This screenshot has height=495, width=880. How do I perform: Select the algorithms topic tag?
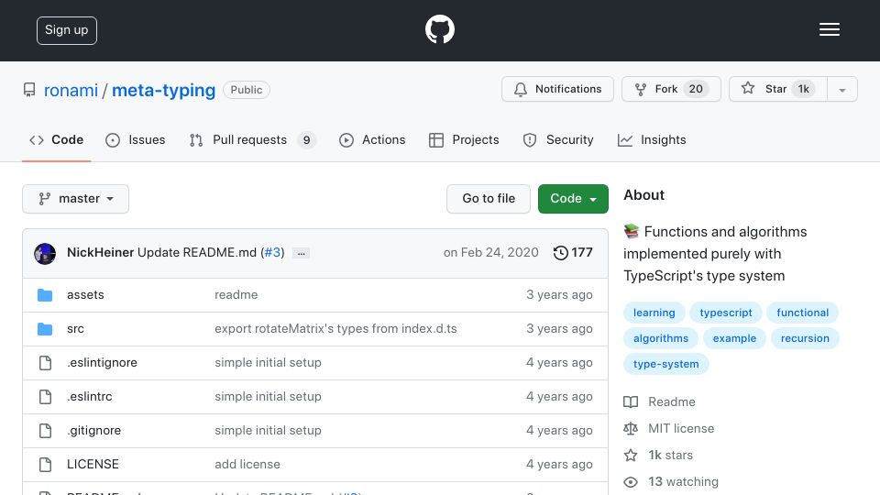pyautogui.click(x=661, y=338)
